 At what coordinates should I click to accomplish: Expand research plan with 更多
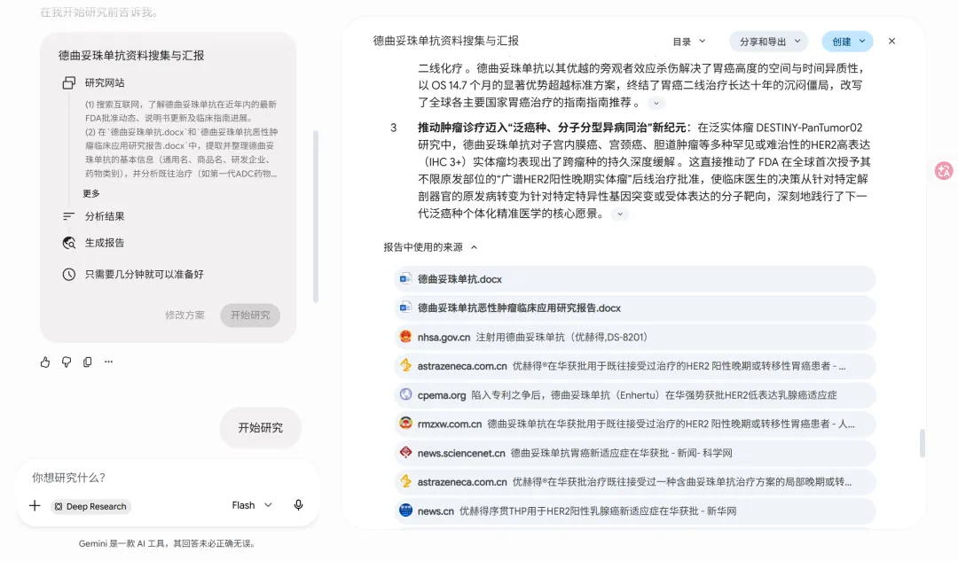click(91, 193)
